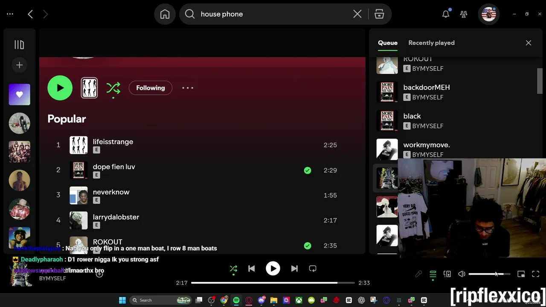
Task: Go to Spotify Home
Action: [x=165, y=14]
